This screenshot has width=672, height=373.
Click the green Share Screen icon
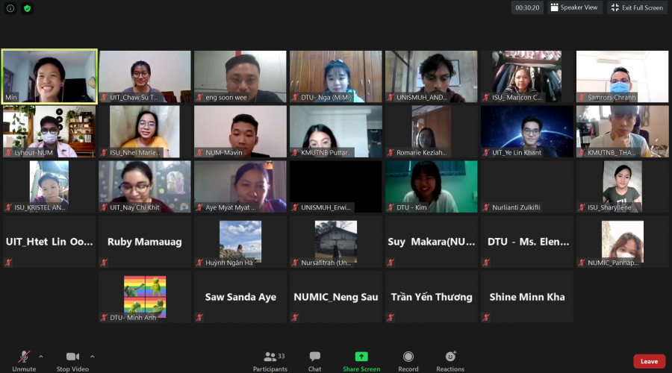361,357
